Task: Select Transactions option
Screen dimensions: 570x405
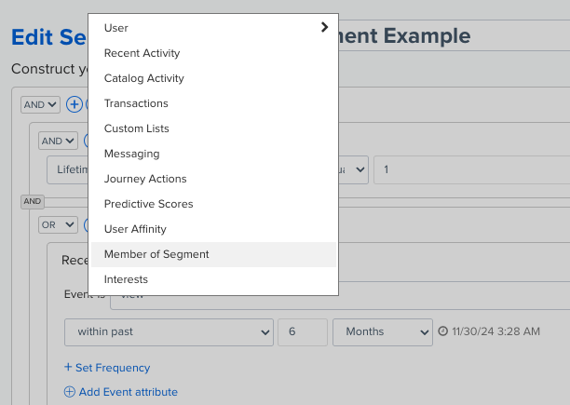Action: pos(213,103)
